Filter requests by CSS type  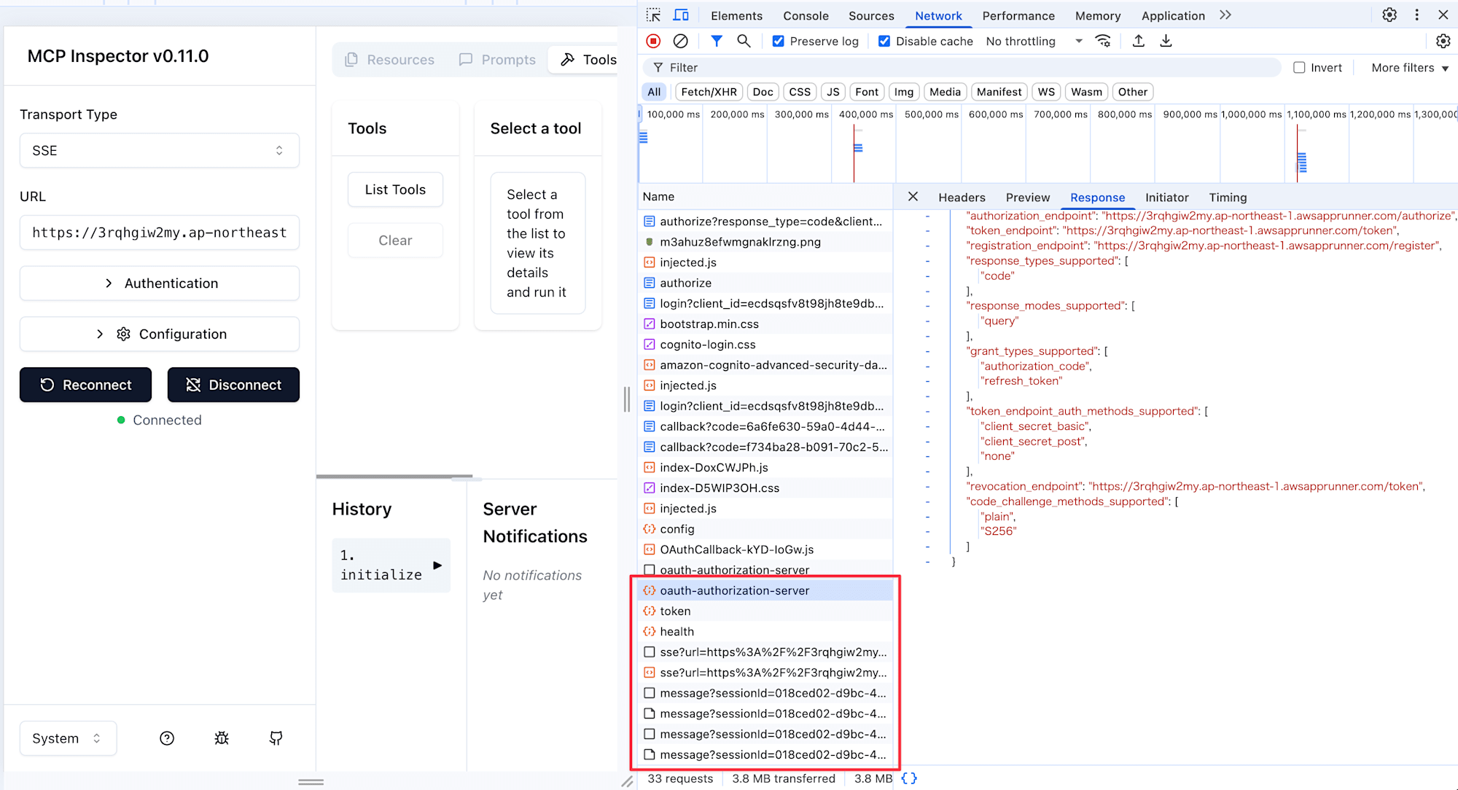tap(800, 92)
